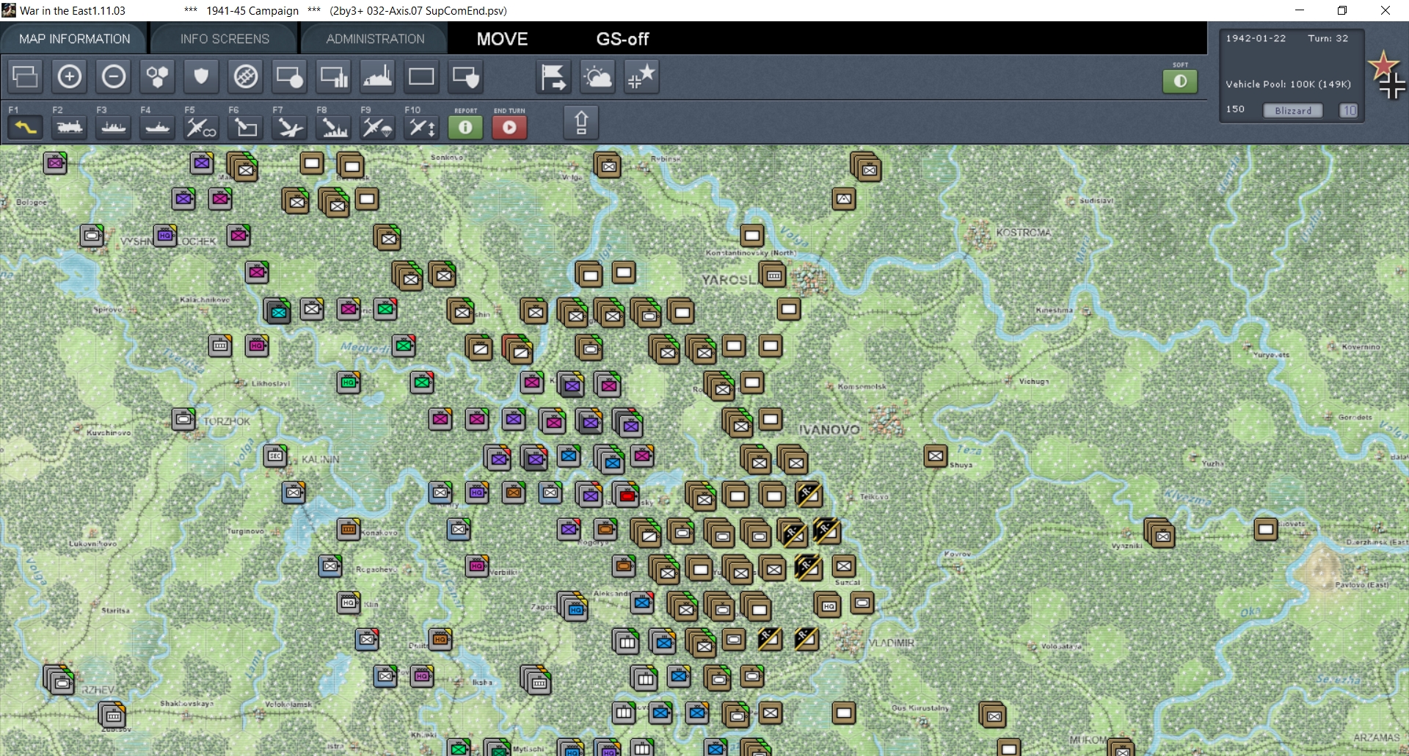Open the ADMINISTRATION tab
The image size is (1409, 756).
(x=375, y=39)
